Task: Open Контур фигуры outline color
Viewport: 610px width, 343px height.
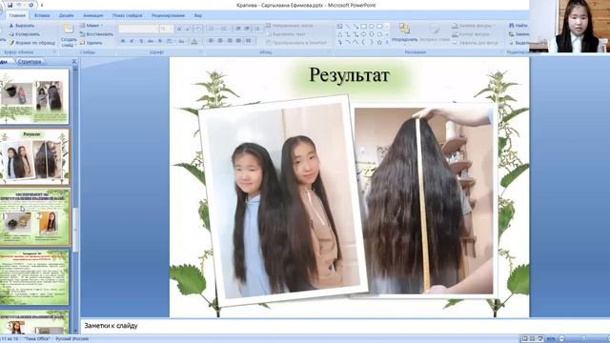Action: click(473, 34)
